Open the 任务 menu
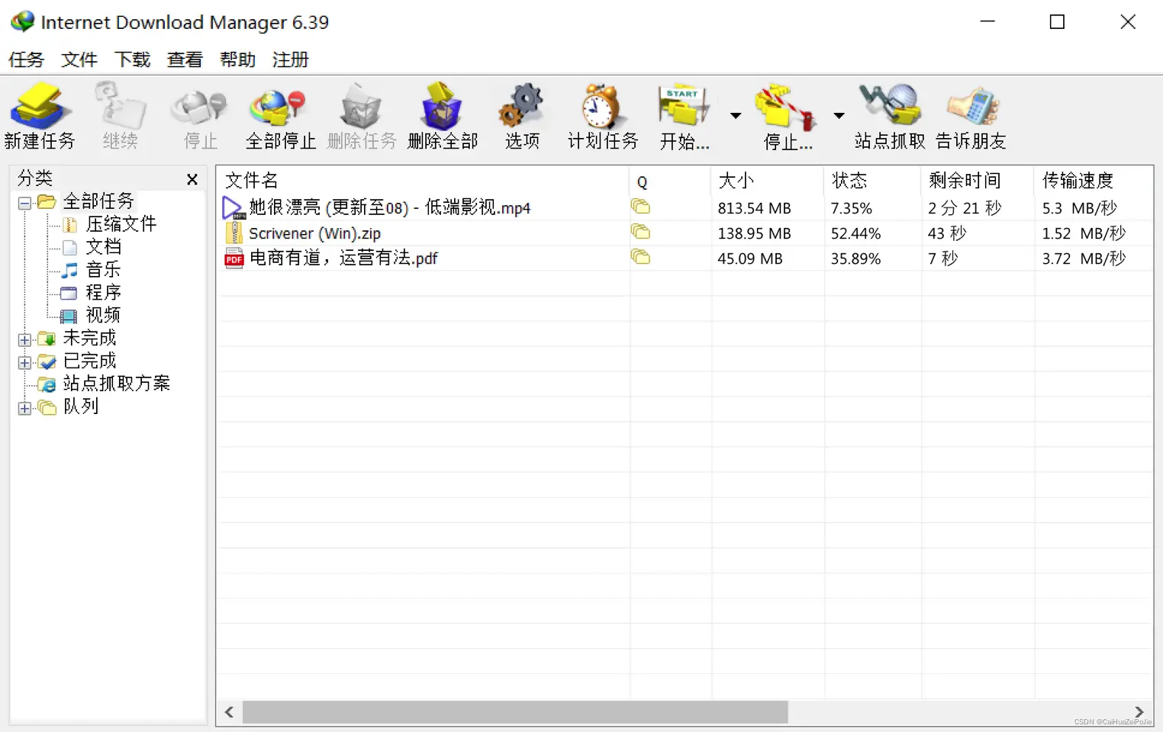 tap(26, 59)
